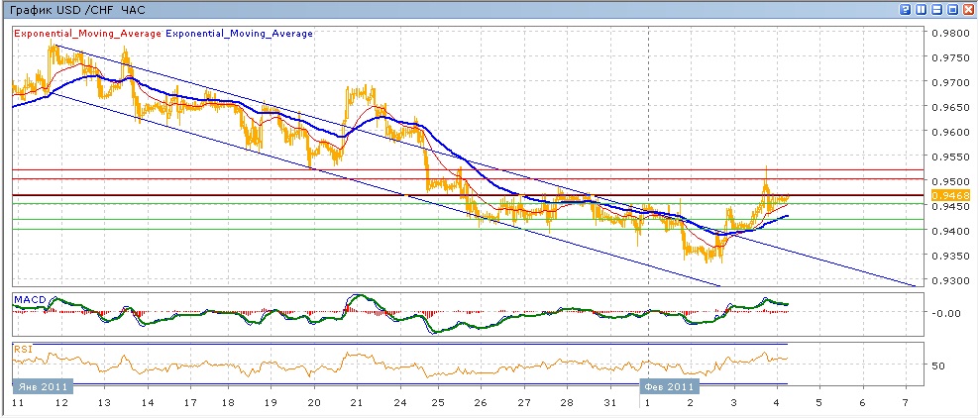The height and width of the screenshot is (418, 979).
Task: Select date 7 on the time axis
Action: click(x=906, y=404)
